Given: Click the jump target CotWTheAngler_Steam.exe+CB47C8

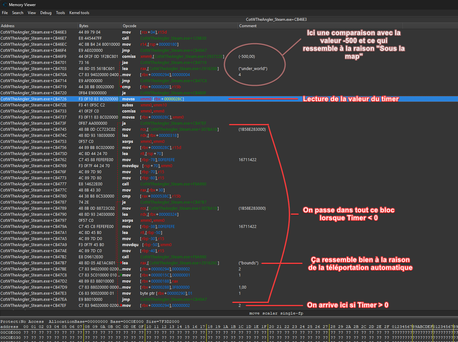Looking at the screenshot, I should (x=174, y=81).
